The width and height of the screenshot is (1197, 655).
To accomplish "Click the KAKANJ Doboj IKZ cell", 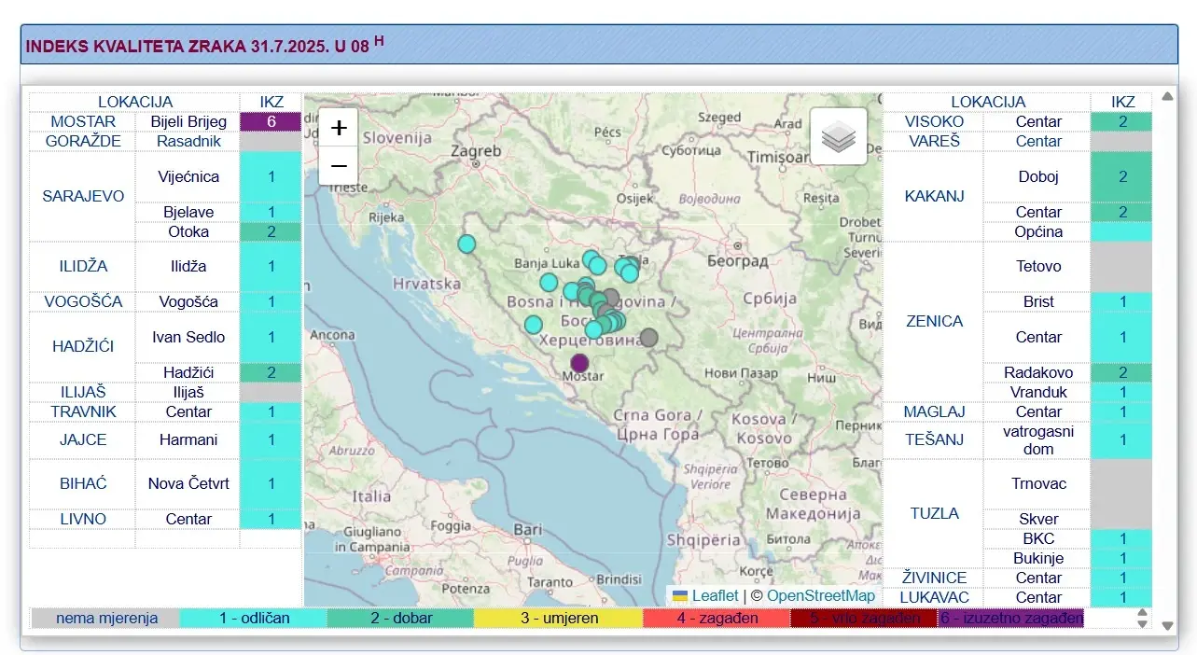I will click(1121, 175).
